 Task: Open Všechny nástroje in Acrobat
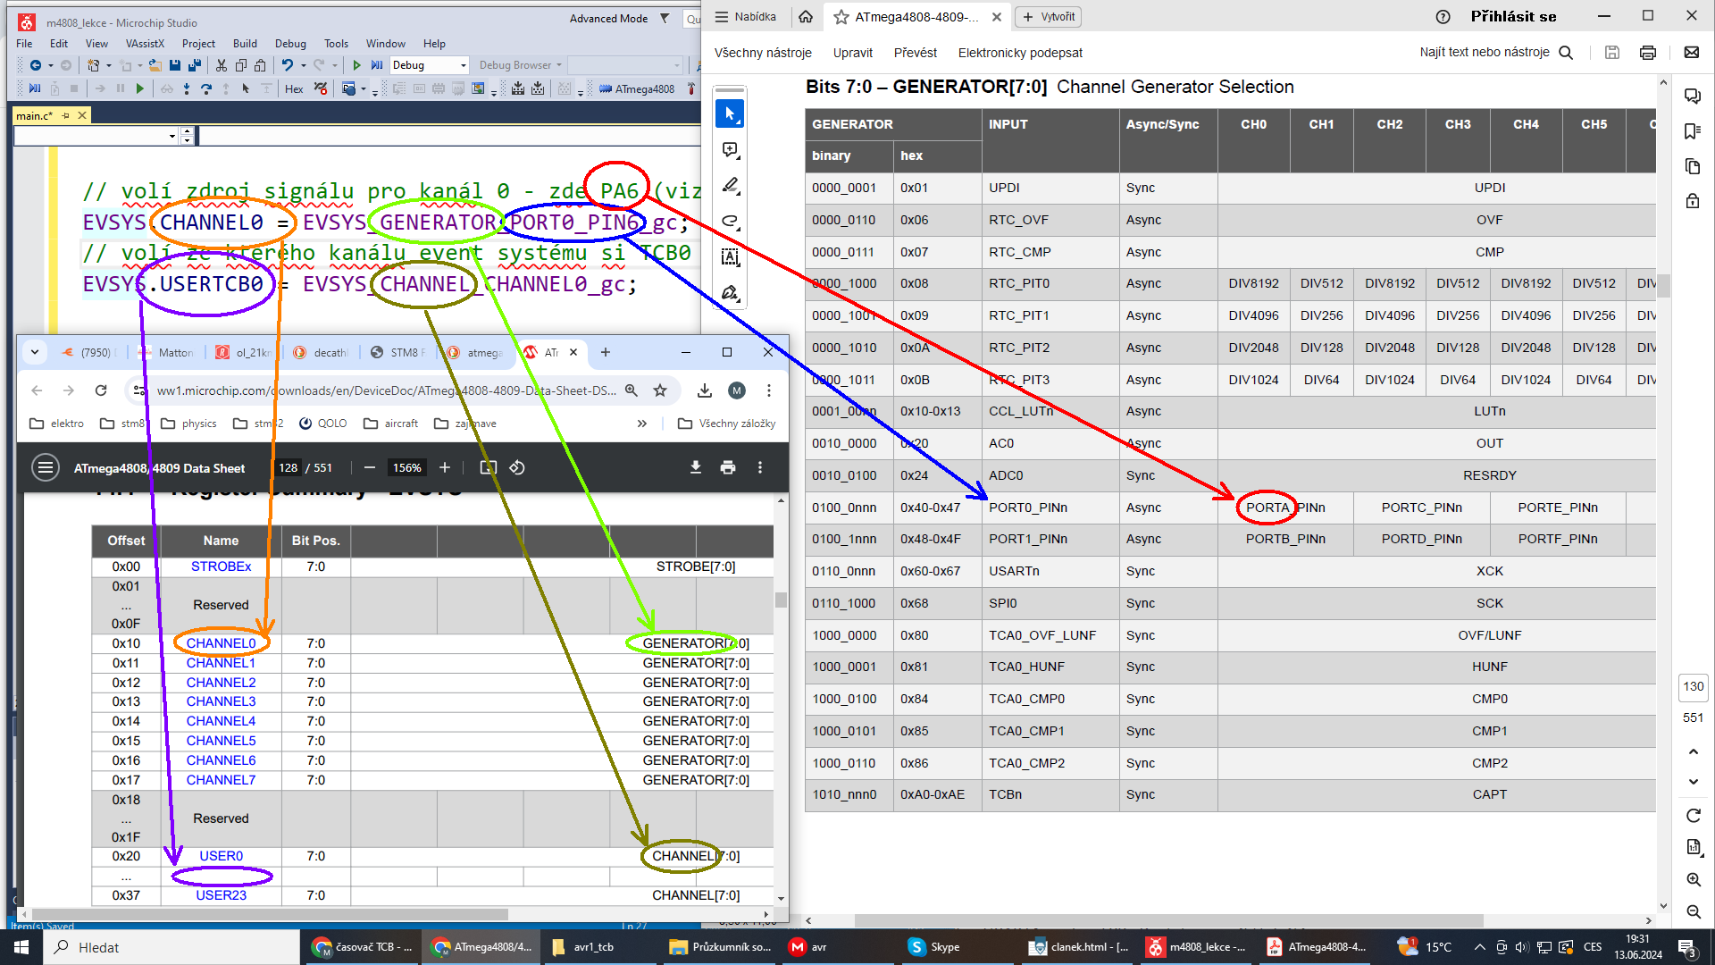(x=763, y=53)
